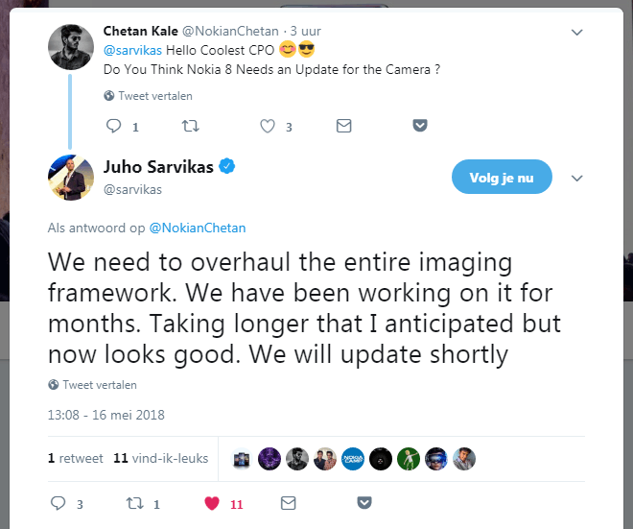Open the dropdown arrow beside Volg je nu
The width and height of the screenshot is (633, 529).
(576, 178)
